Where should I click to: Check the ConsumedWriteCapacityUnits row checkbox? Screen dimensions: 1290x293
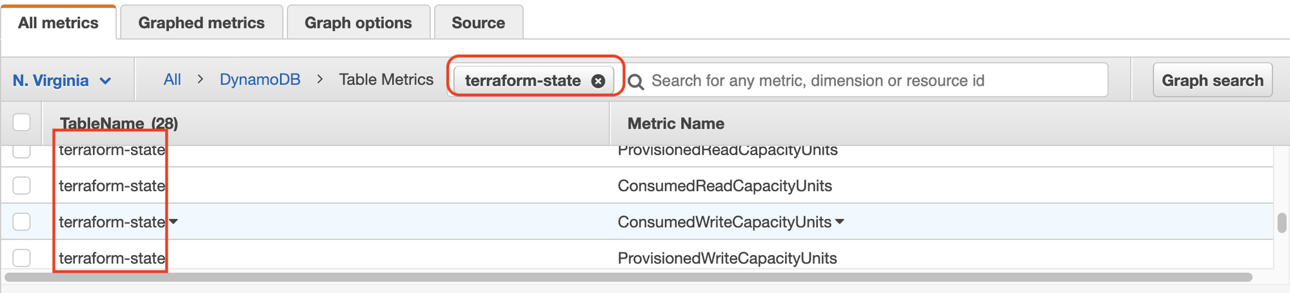pos(21,222)
